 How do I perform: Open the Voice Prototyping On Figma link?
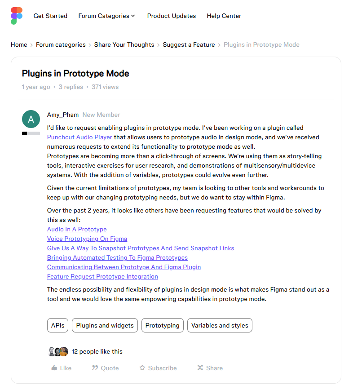87,239
